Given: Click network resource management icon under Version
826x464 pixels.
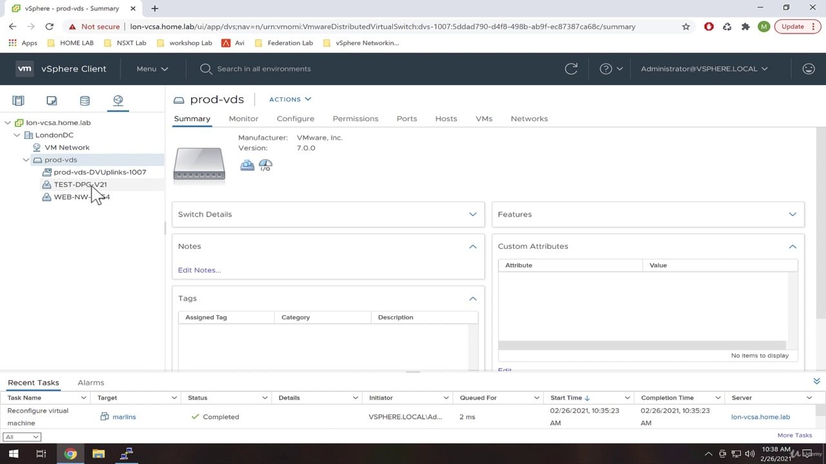Looking at the screenshot, I should [247, 165].
